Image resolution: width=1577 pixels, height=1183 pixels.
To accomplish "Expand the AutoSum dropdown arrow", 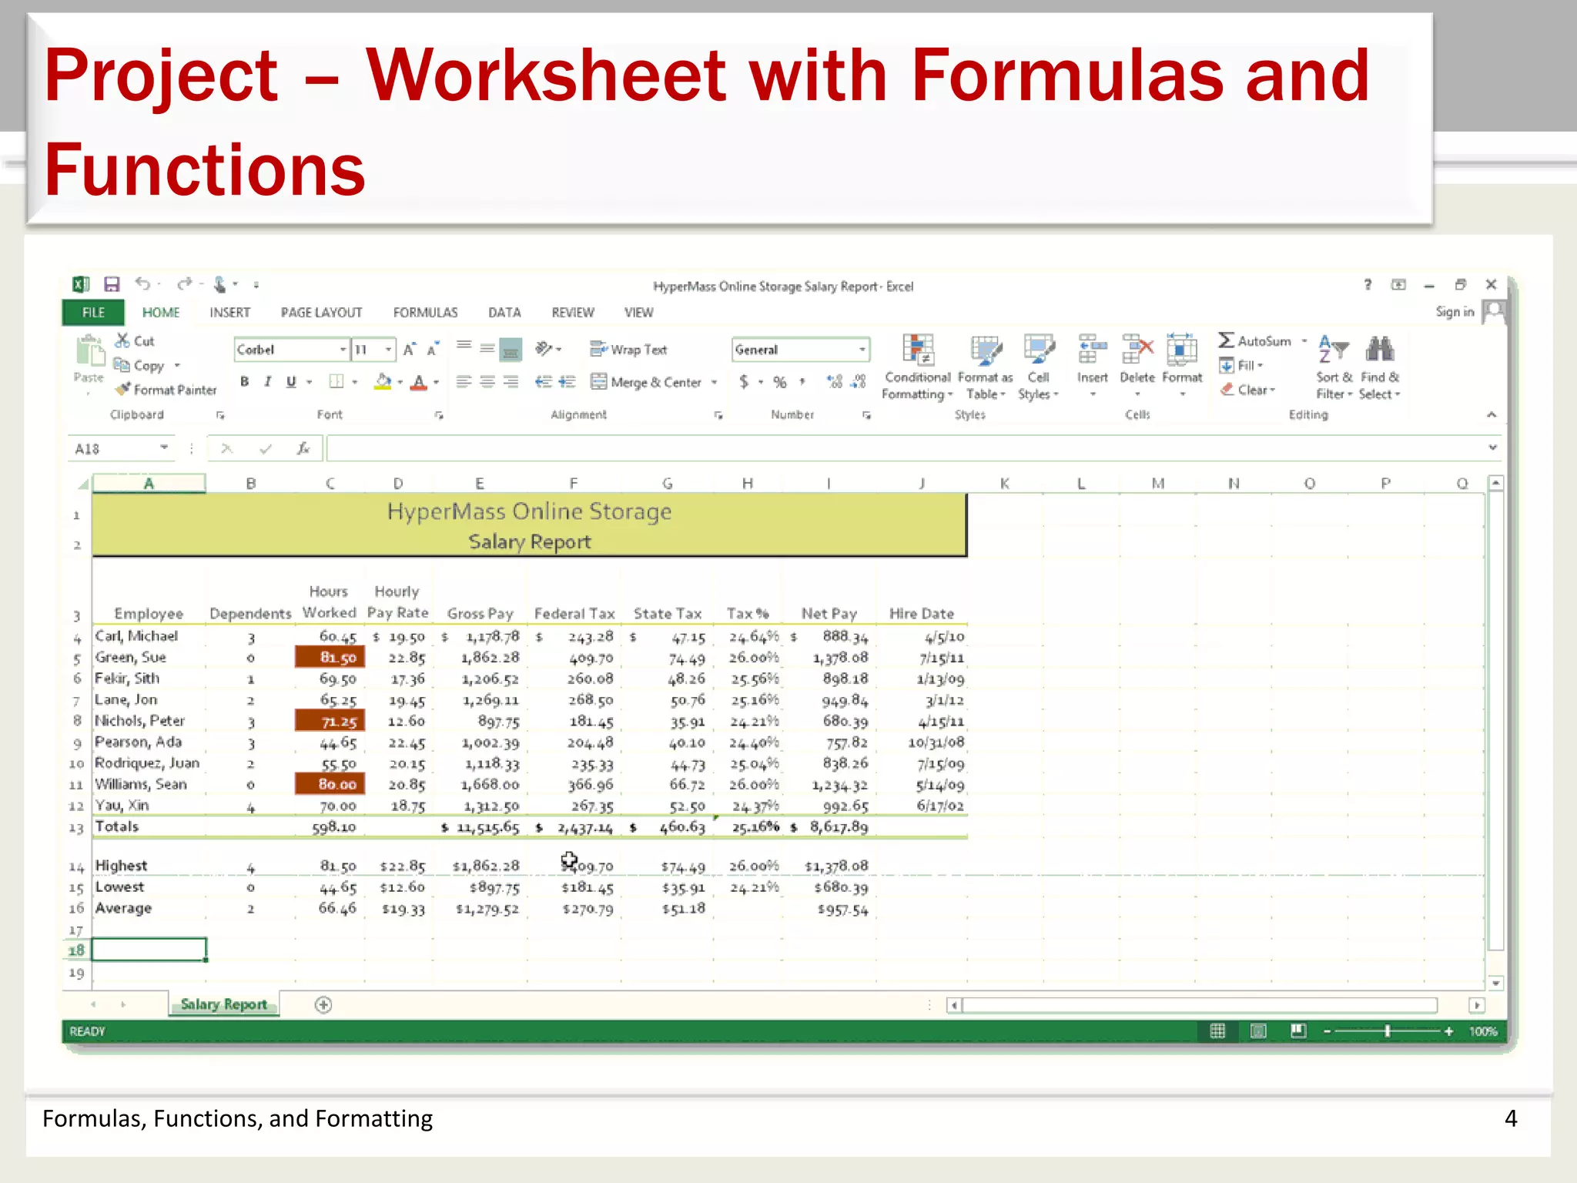I will tap(1304, 340).
